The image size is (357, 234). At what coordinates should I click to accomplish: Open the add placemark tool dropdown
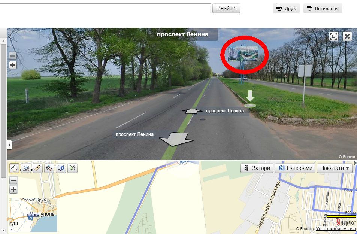[61, 168]
